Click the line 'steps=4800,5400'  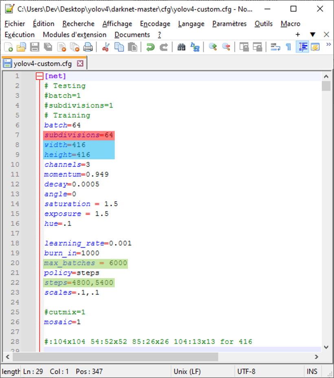pos(79,283)
